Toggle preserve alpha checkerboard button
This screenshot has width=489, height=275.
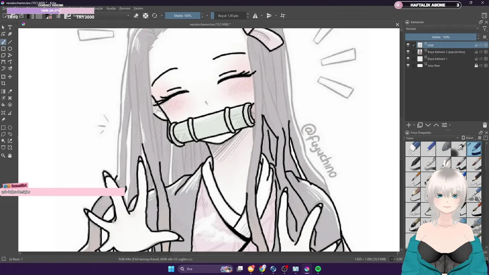[146, 16]
